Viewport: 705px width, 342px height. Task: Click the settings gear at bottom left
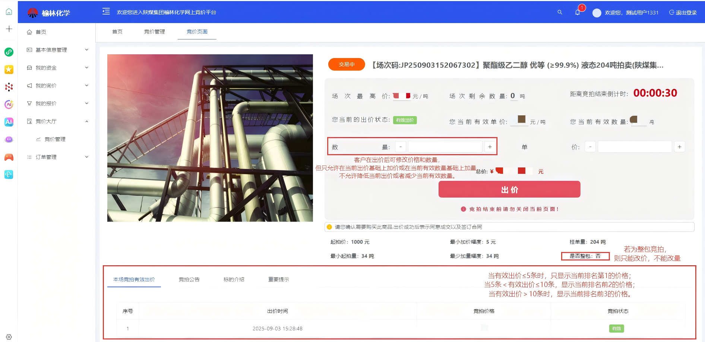pyautogui.click(x=9, y=337)
